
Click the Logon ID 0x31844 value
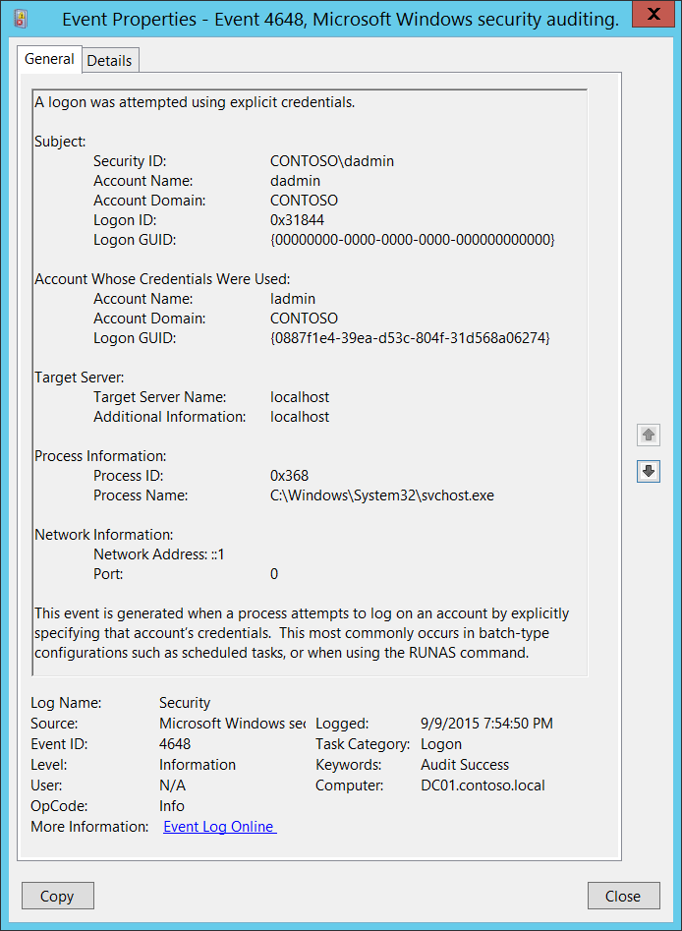point(297,219)
